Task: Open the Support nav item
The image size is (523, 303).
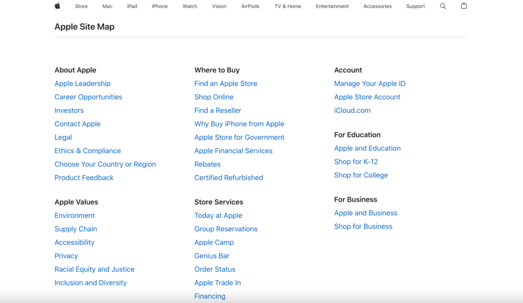Action: pos(415,6)
